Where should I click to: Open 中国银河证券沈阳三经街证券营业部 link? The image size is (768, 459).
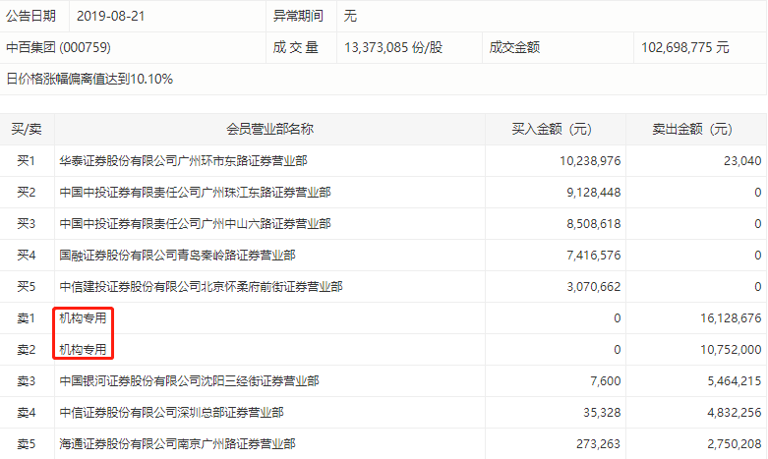click(189, 381)
